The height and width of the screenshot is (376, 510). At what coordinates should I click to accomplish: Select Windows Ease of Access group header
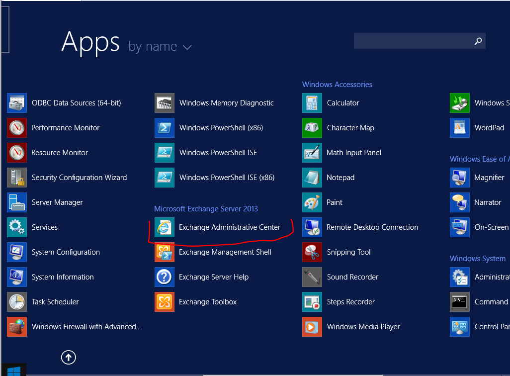(x=480, y=159)
